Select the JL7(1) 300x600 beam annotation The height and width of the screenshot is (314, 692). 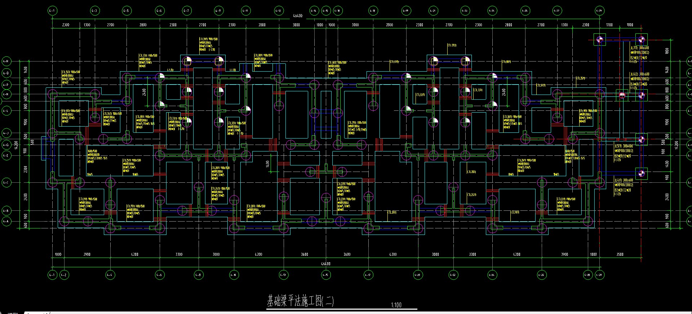(x=640, y=47)
